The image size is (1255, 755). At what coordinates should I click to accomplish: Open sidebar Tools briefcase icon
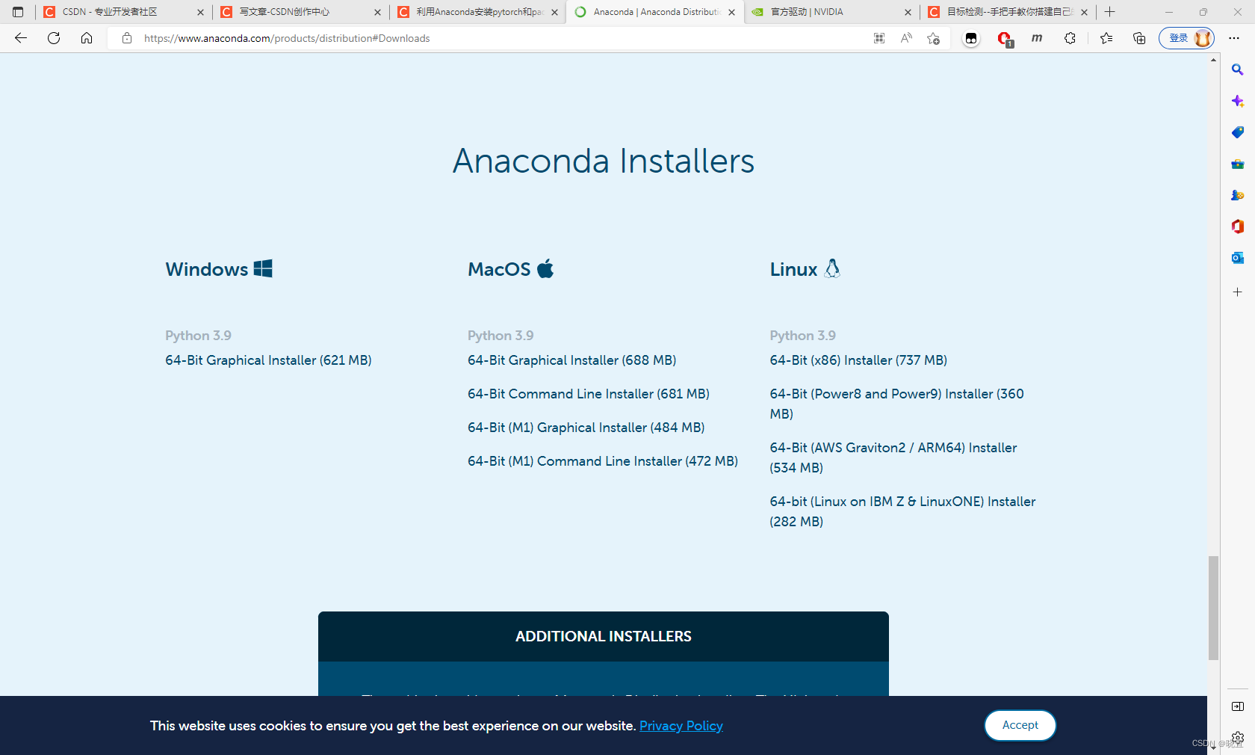[x=1238, y=164]
